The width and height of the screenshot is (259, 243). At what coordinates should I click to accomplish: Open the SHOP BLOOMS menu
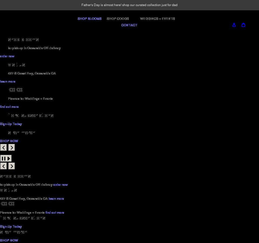coord(89,18)
